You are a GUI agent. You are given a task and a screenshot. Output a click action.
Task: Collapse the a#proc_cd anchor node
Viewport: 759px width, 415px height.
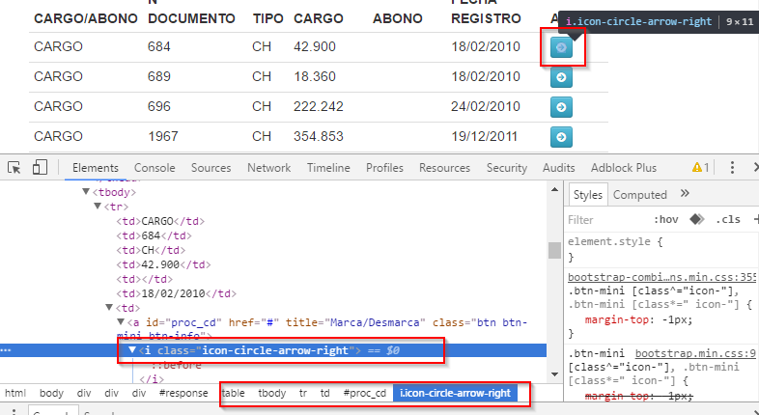coord(121,322)
